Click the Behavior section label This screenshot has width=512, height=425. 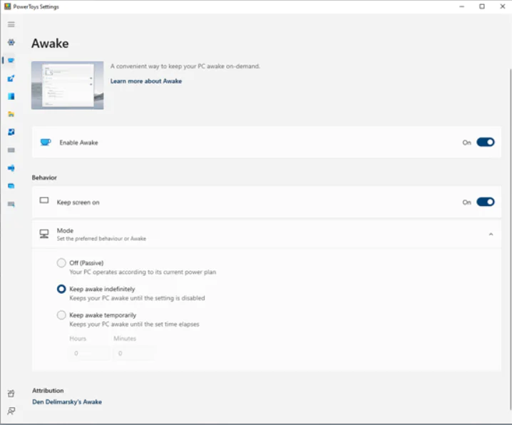(x=44, y=178)
